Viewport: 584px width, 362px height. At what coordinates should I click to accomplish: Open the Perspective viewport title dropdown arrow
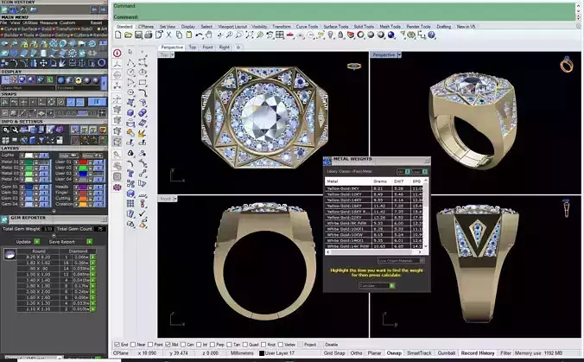tap(399, 54)
